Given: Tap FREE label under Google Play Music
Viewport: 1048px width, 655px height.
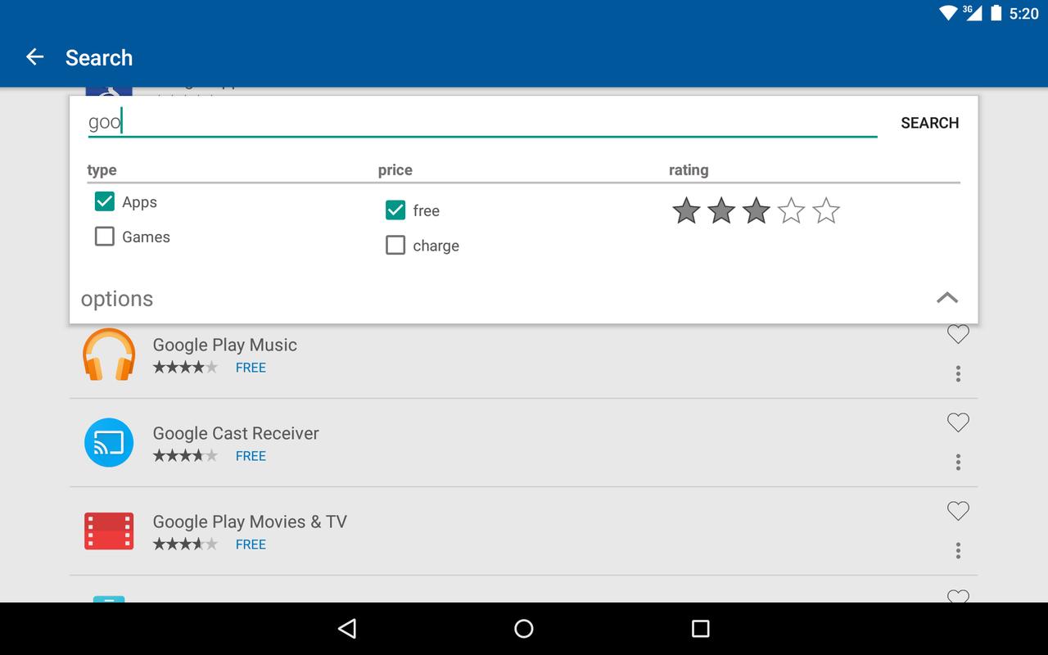Looking at the screenshot, I should (251, 368).
